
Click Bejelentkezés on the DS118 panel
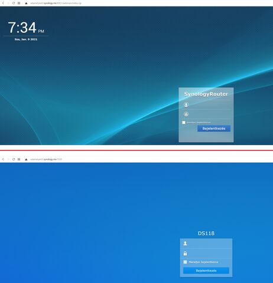pyautogui.click(x=206, y=271)
